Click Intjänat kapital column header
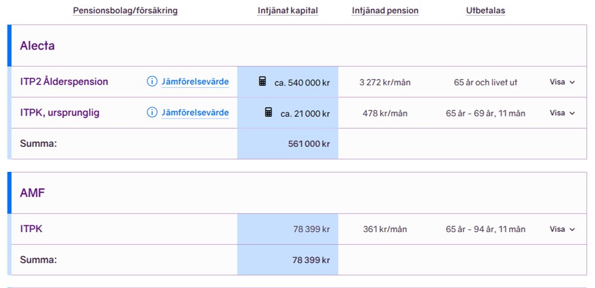Screen dimensions: 595x288 288,11
